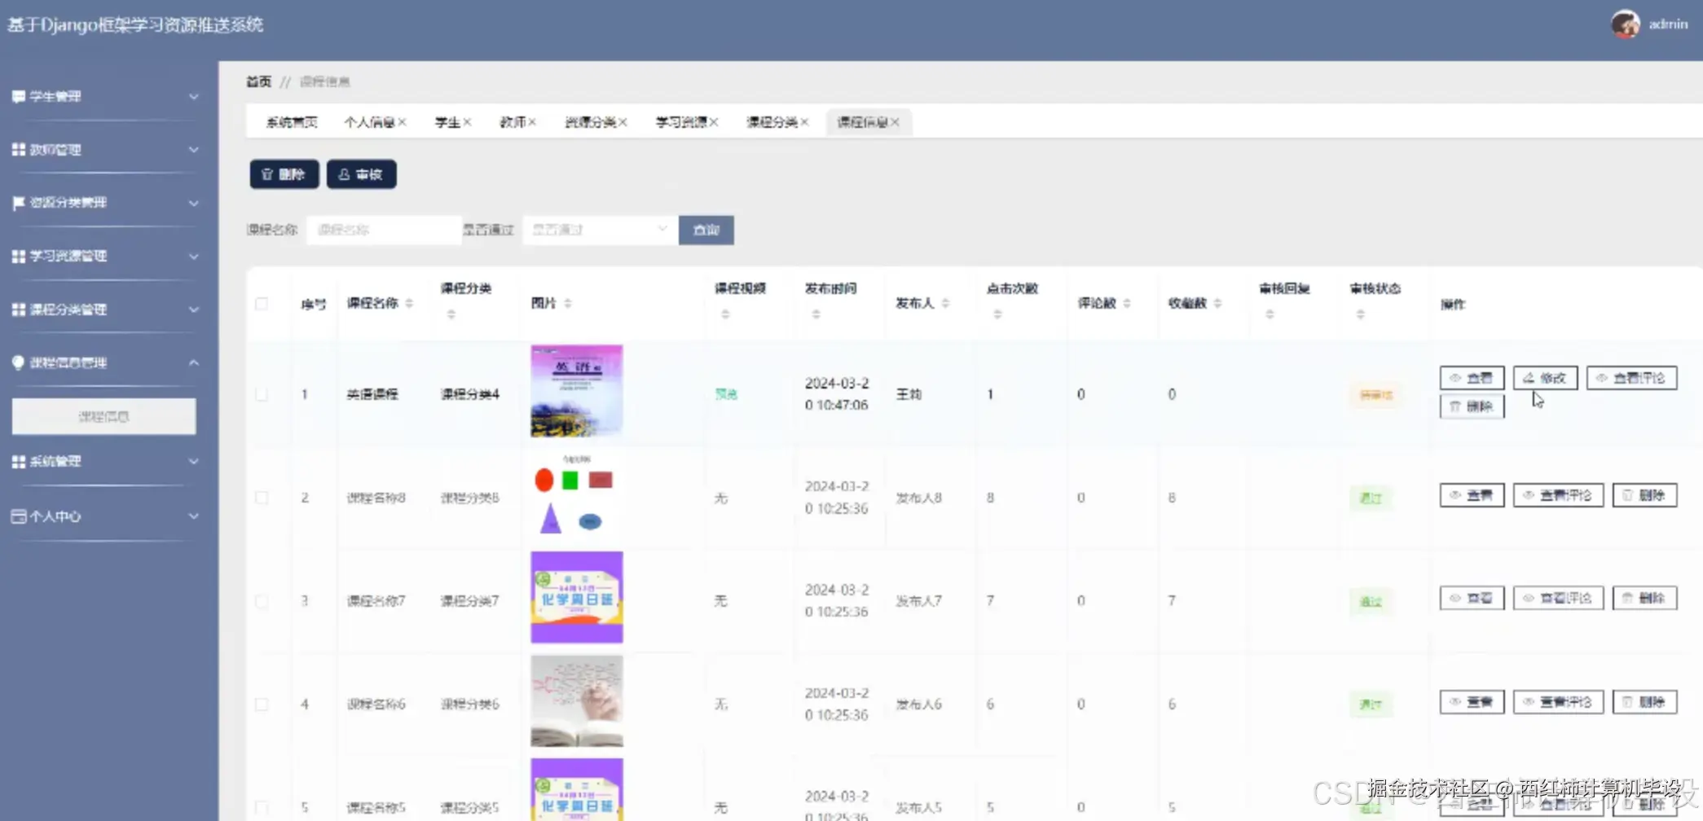This screenshot has height=821, width=1703.
Task: Open the admin avatar menu
Action: click(x=1625, y=24)
